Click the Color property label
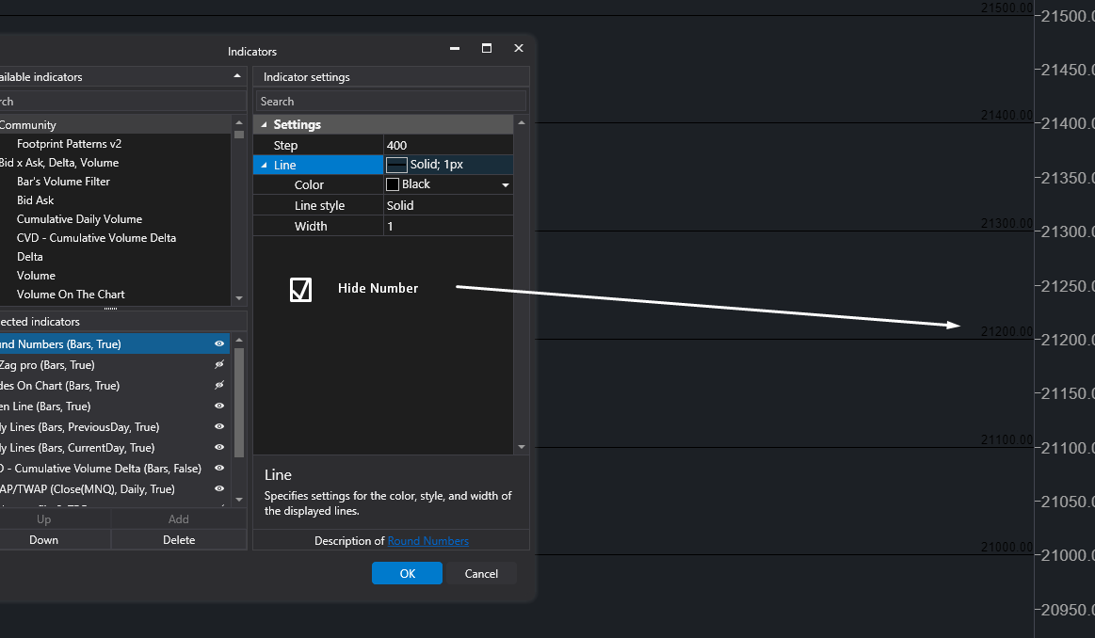The width and height of the screenshot is (1095, 638). coord(309,185)
